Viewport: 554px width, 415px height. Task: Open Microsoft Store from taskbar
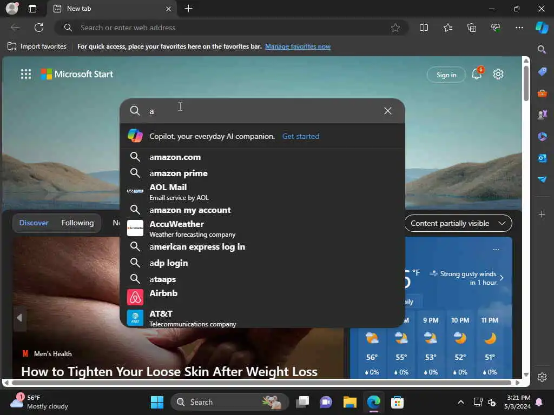pyautogui.click(x=398, y=402)
